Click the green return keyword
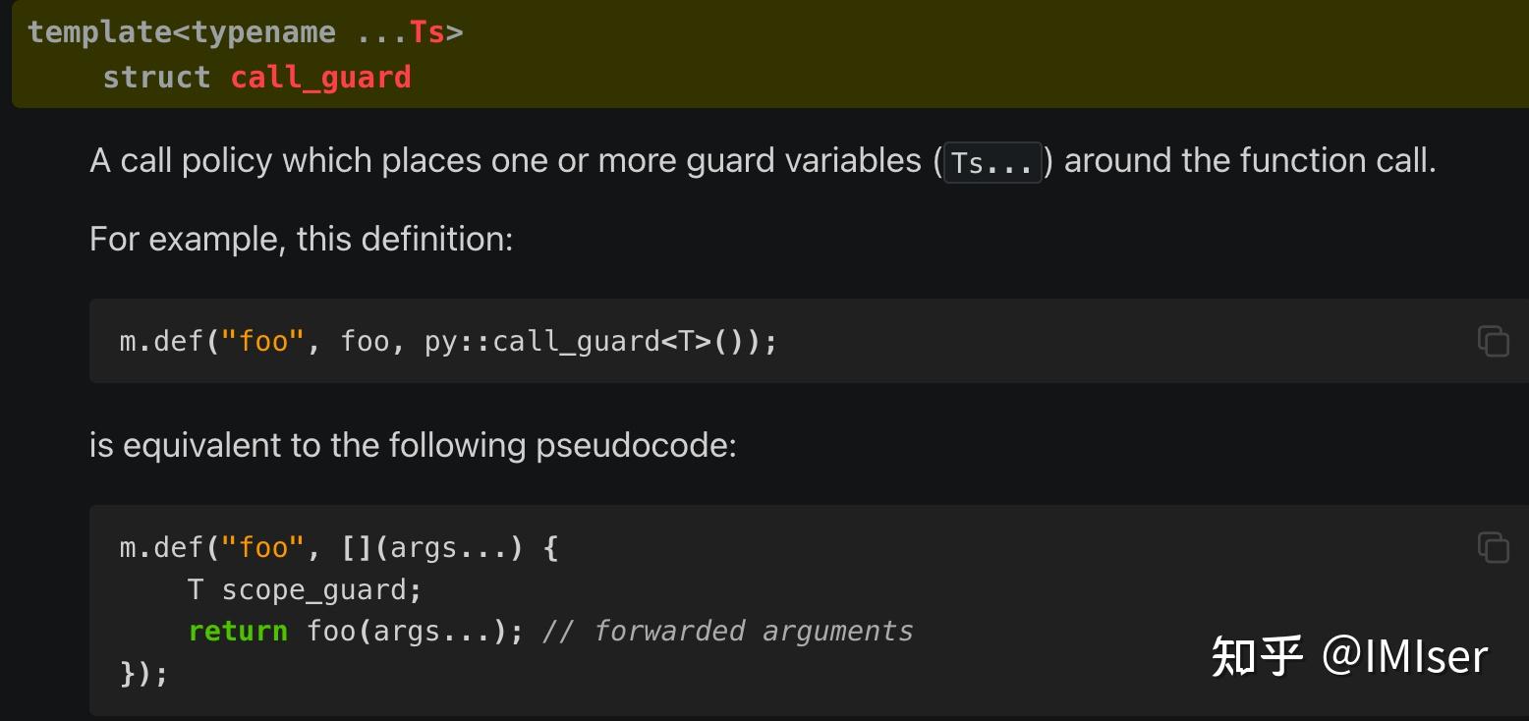The width and height of the screenshot is (1529, 721). 238,631
